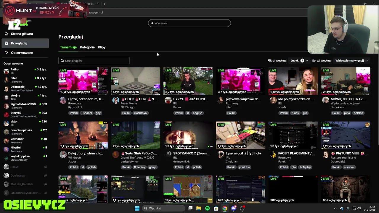Open stream 'SYZYF JUŻ CHYB...' title

click(x=190, y=99)
